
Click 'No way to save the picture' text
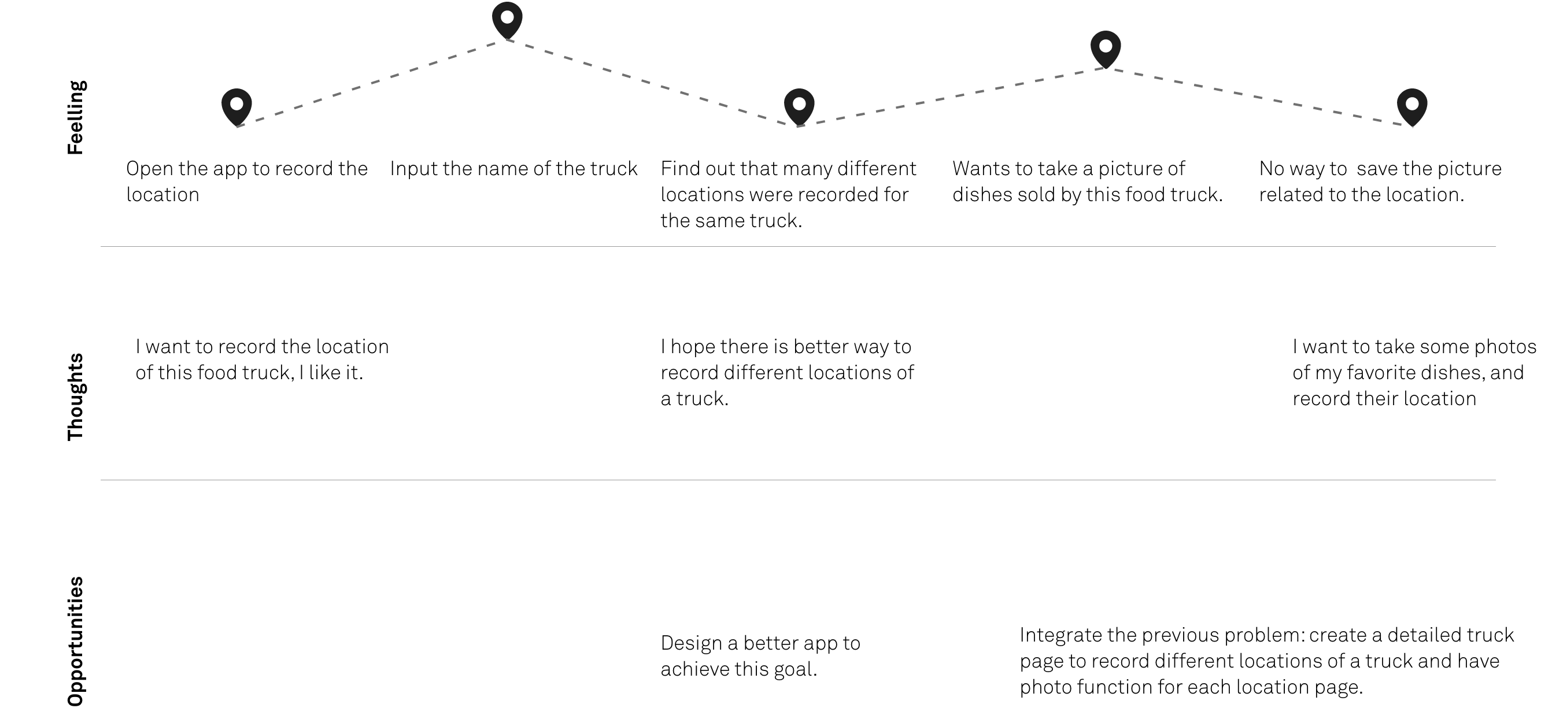(x=1380, y=181)
